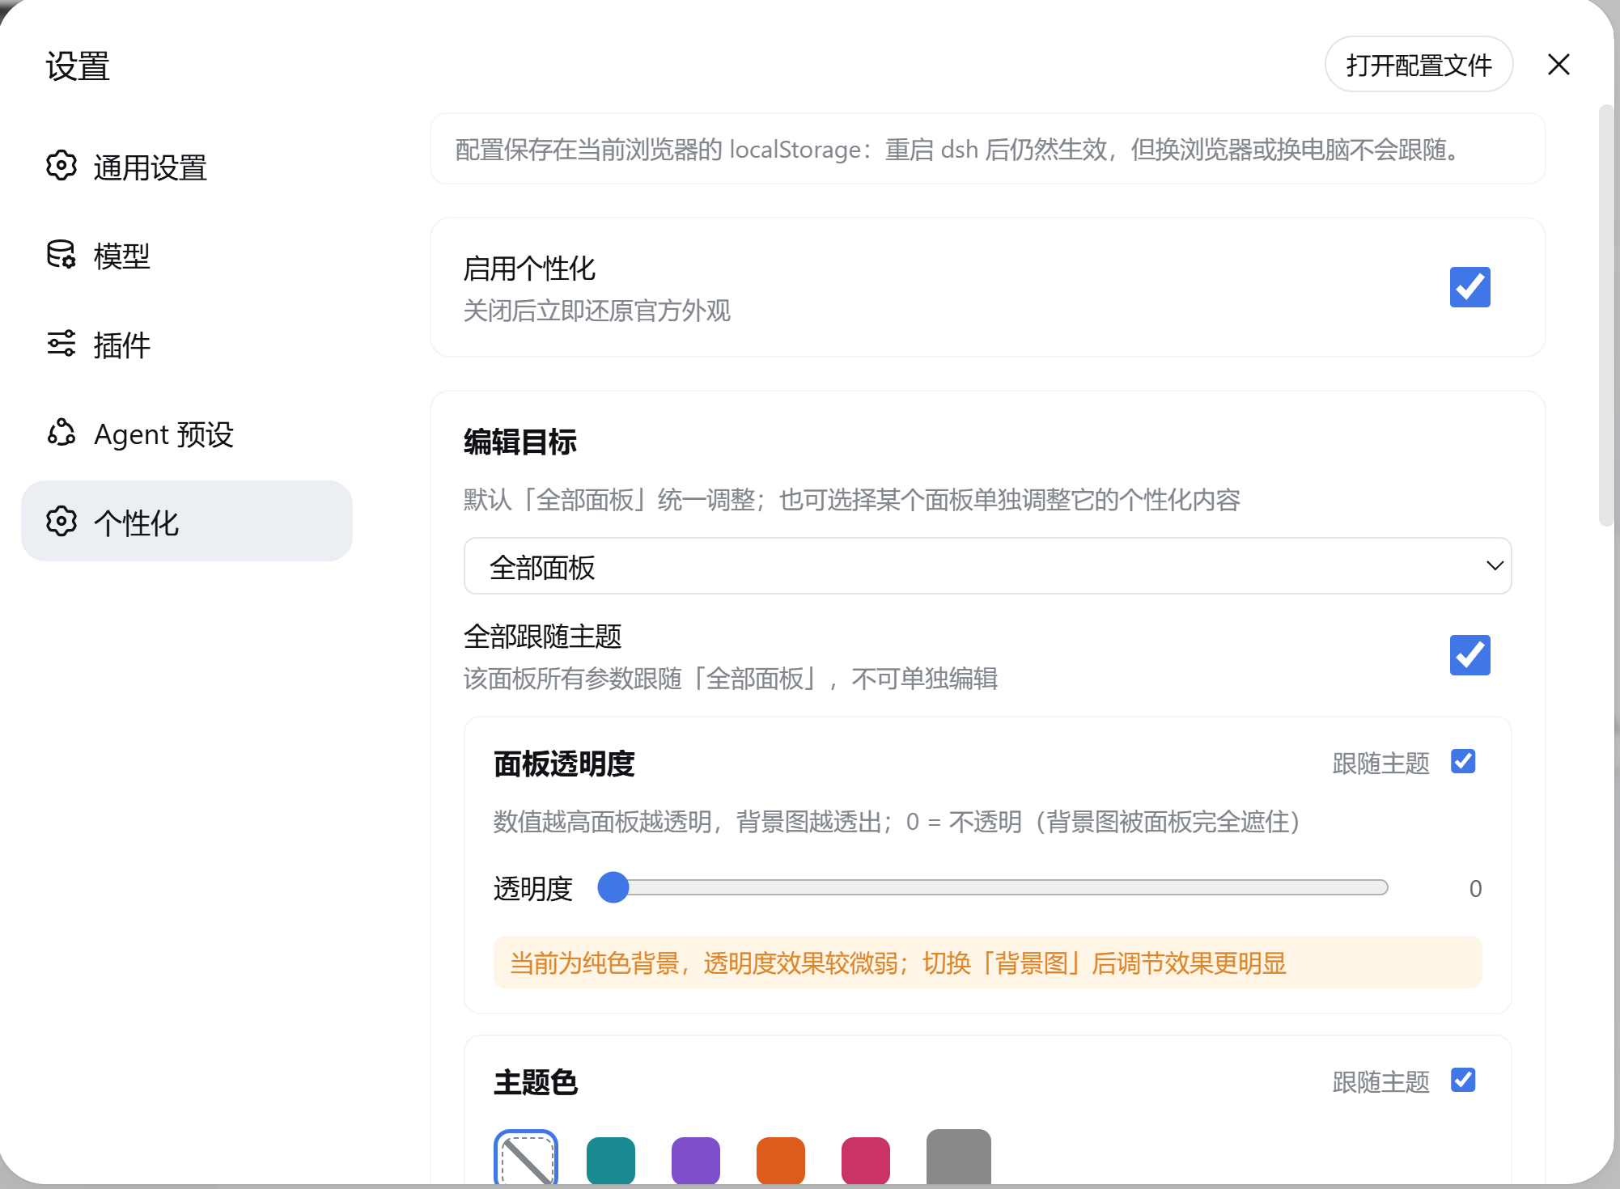
Task: Click the sliders icon beside 插件
Action: click(x=61, y=343)
